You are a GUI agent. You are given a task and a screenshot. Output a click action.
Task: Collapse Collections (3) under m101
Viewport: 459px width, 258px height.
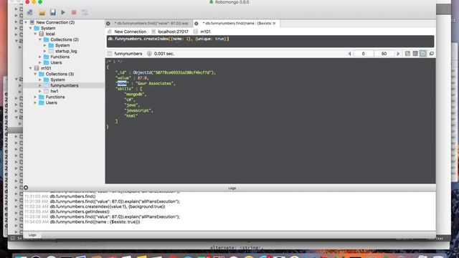pyautogui.click(x=36, y=74)
